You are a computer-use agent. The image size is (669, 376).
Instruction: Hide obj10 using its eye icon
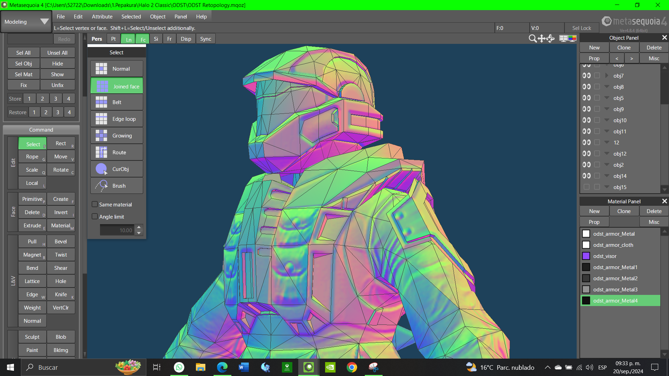586,120
